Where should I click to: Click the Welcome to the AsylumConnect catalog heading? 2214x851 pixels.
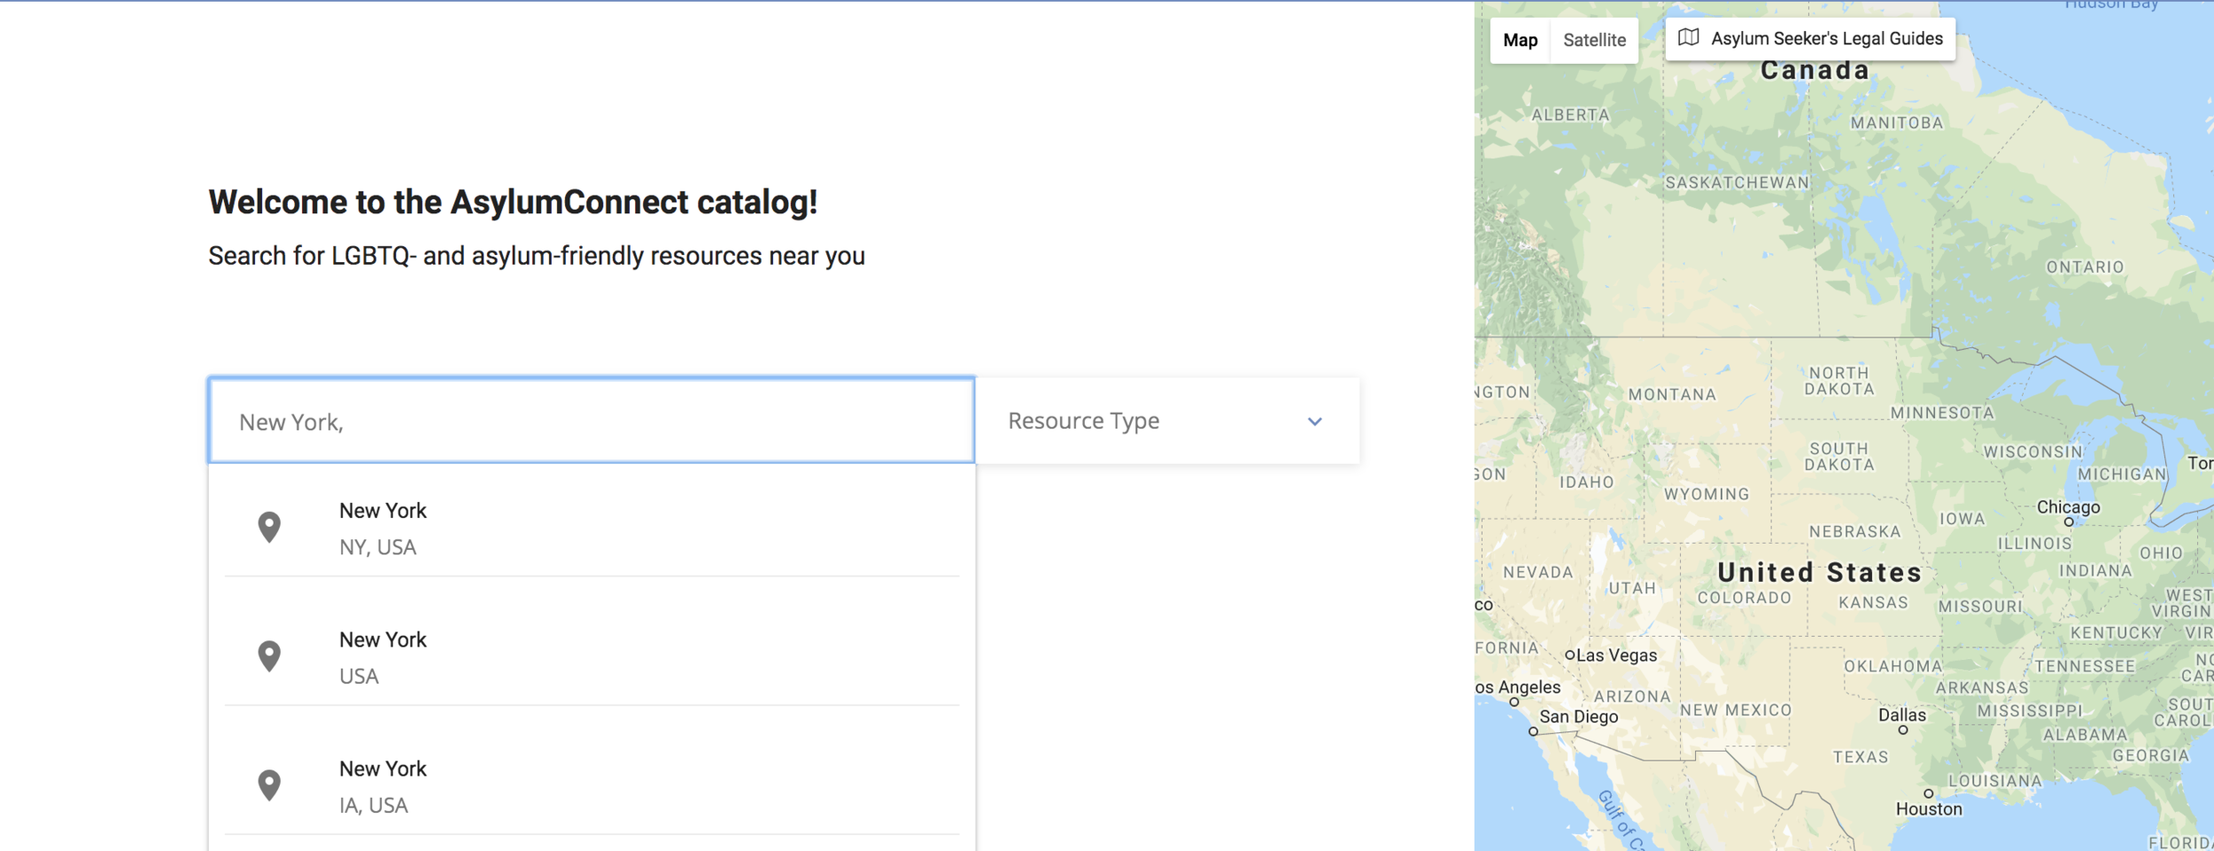[x=513, y=203]
